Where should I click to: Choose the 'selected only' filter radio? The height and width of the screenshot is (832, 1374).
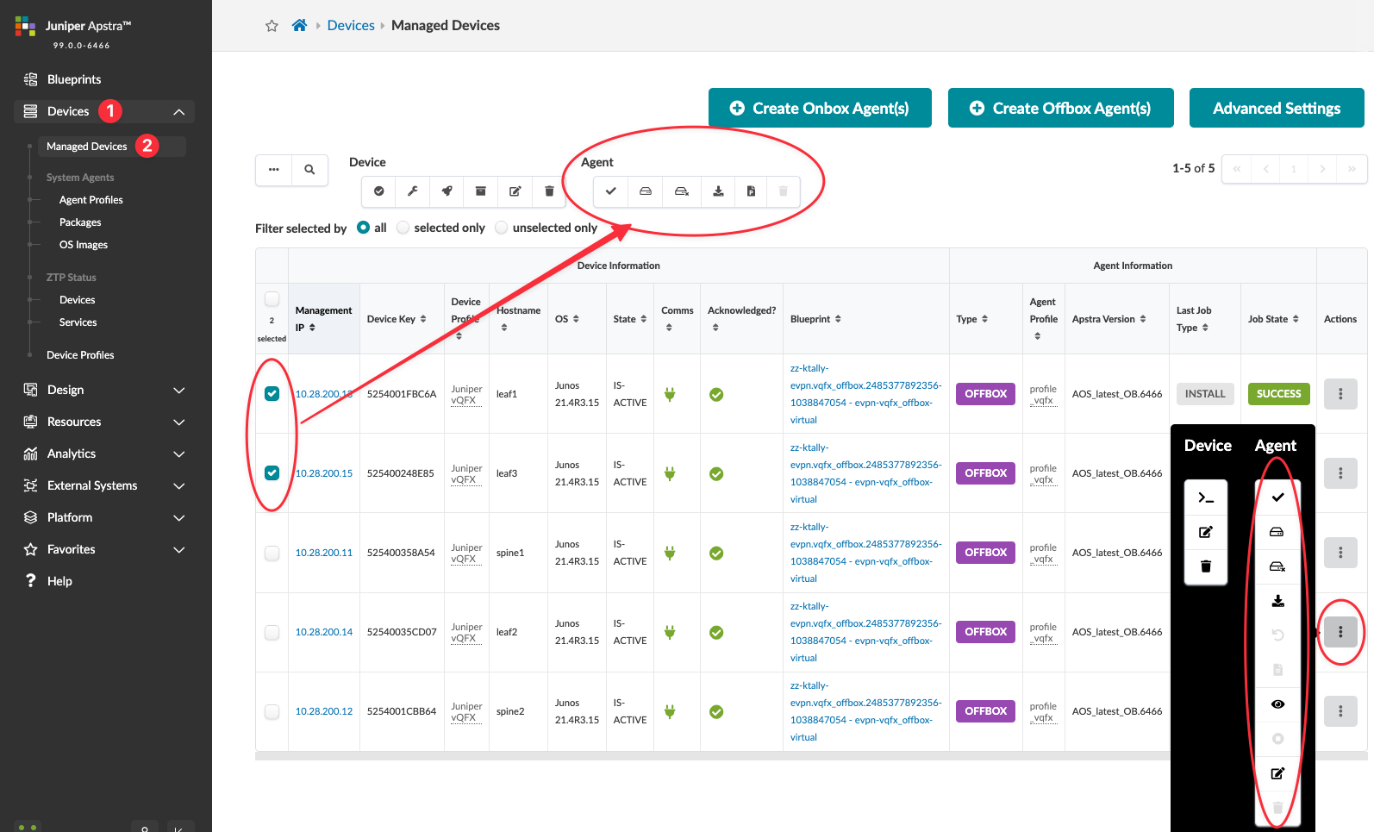click(403, 228)
